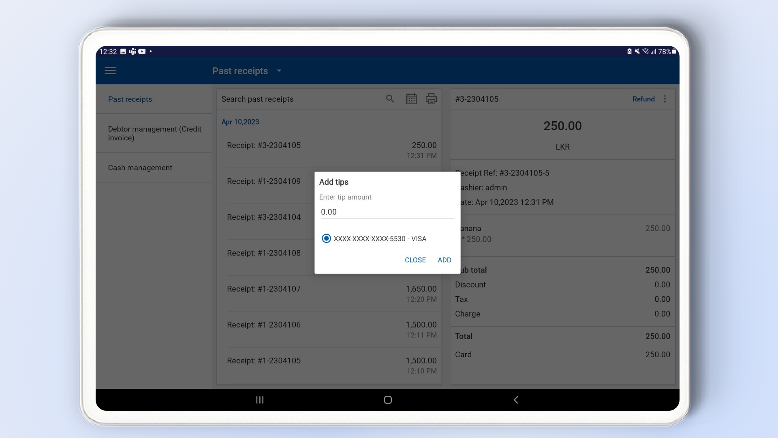Viewport: 778px width, 438px height.
Task: Open the three-dot receipt options menu
Action: pos(665,99)
